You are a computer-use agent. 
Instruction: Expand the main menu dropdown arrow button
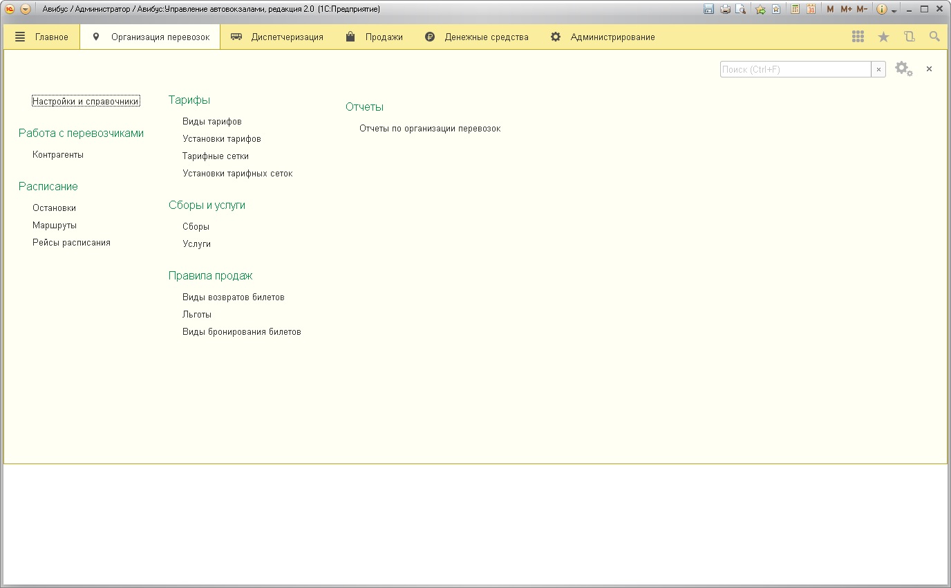click(26, 9)
